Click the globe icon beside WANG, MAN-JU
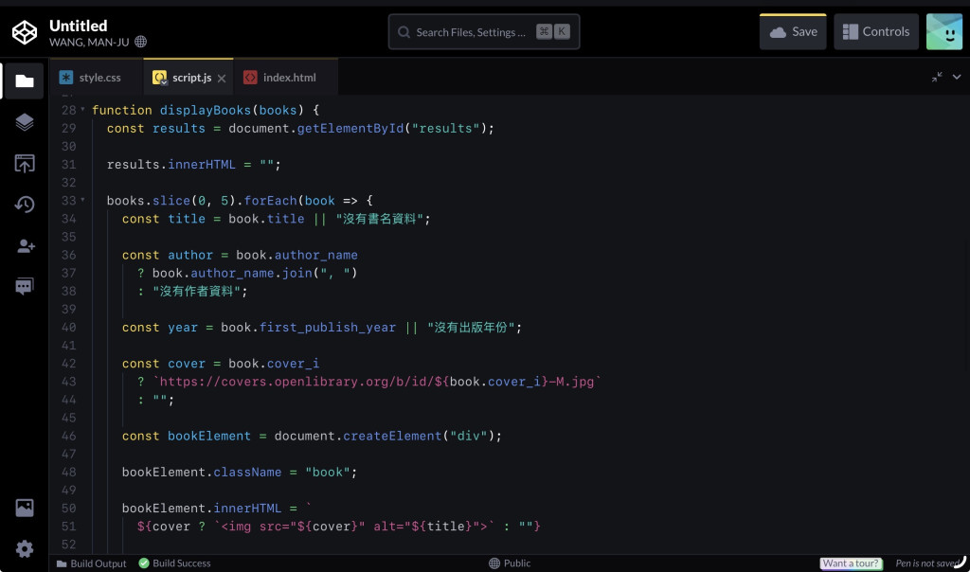970x572 pixels. pos(141,42)
